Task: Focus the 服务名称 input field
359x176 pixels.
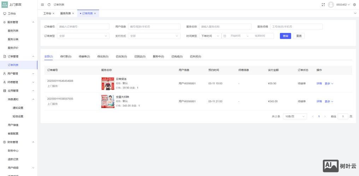Action: click(225, 27)
